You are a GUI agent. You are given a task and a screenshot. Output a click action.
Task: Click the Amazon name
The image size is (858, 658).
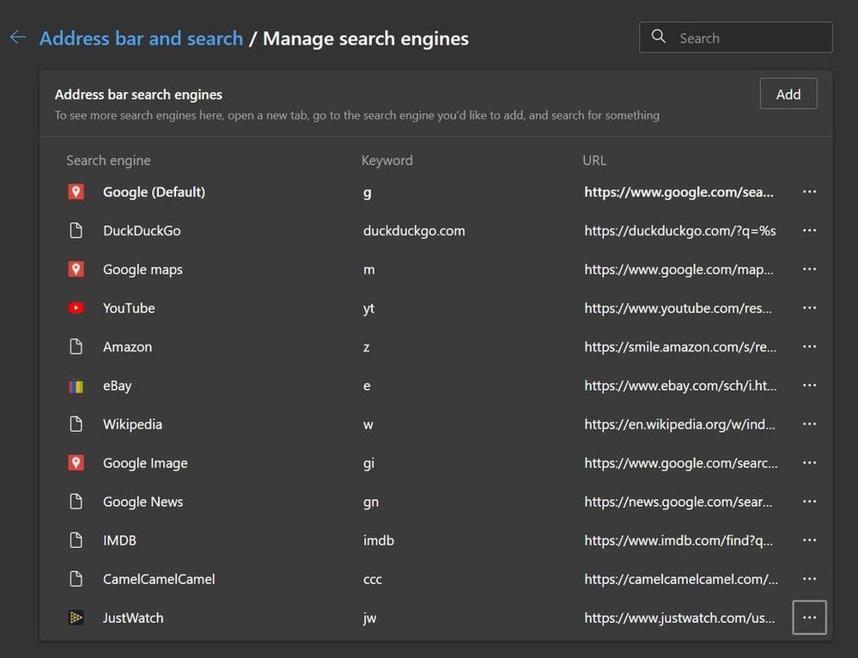[127, 346]
